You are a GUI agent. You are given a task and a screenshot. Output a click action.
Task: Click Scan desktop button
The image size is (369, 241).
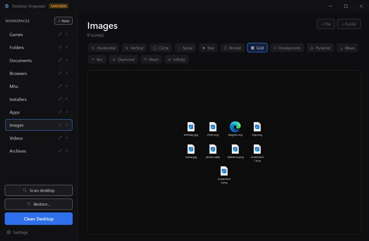(x=39, y=190)
